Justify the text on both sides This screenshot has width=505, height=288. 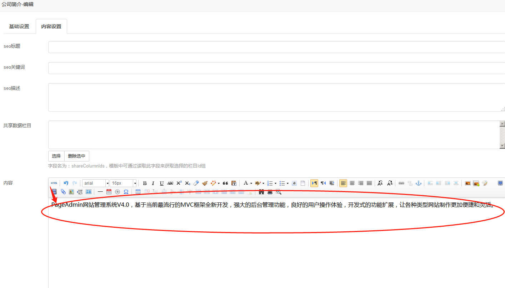369,183
